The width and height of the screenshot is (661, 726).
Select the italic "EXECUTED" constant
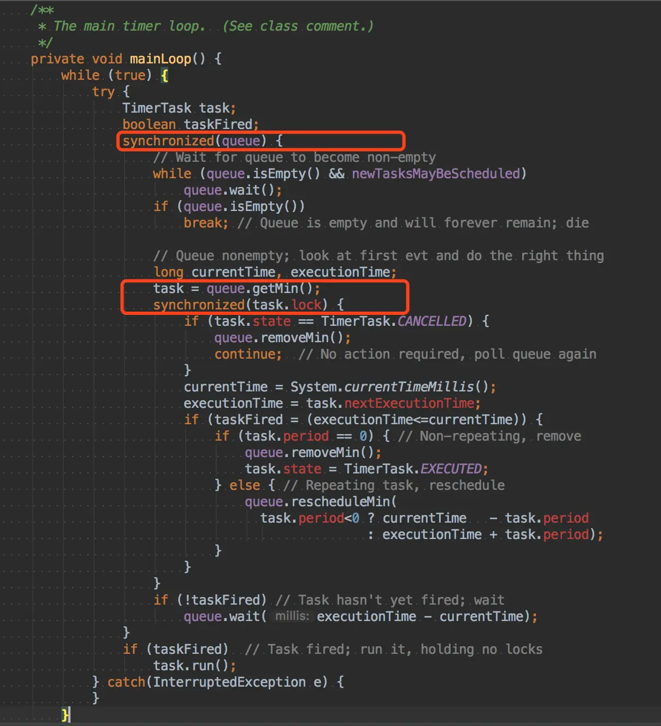coord(451,469)
